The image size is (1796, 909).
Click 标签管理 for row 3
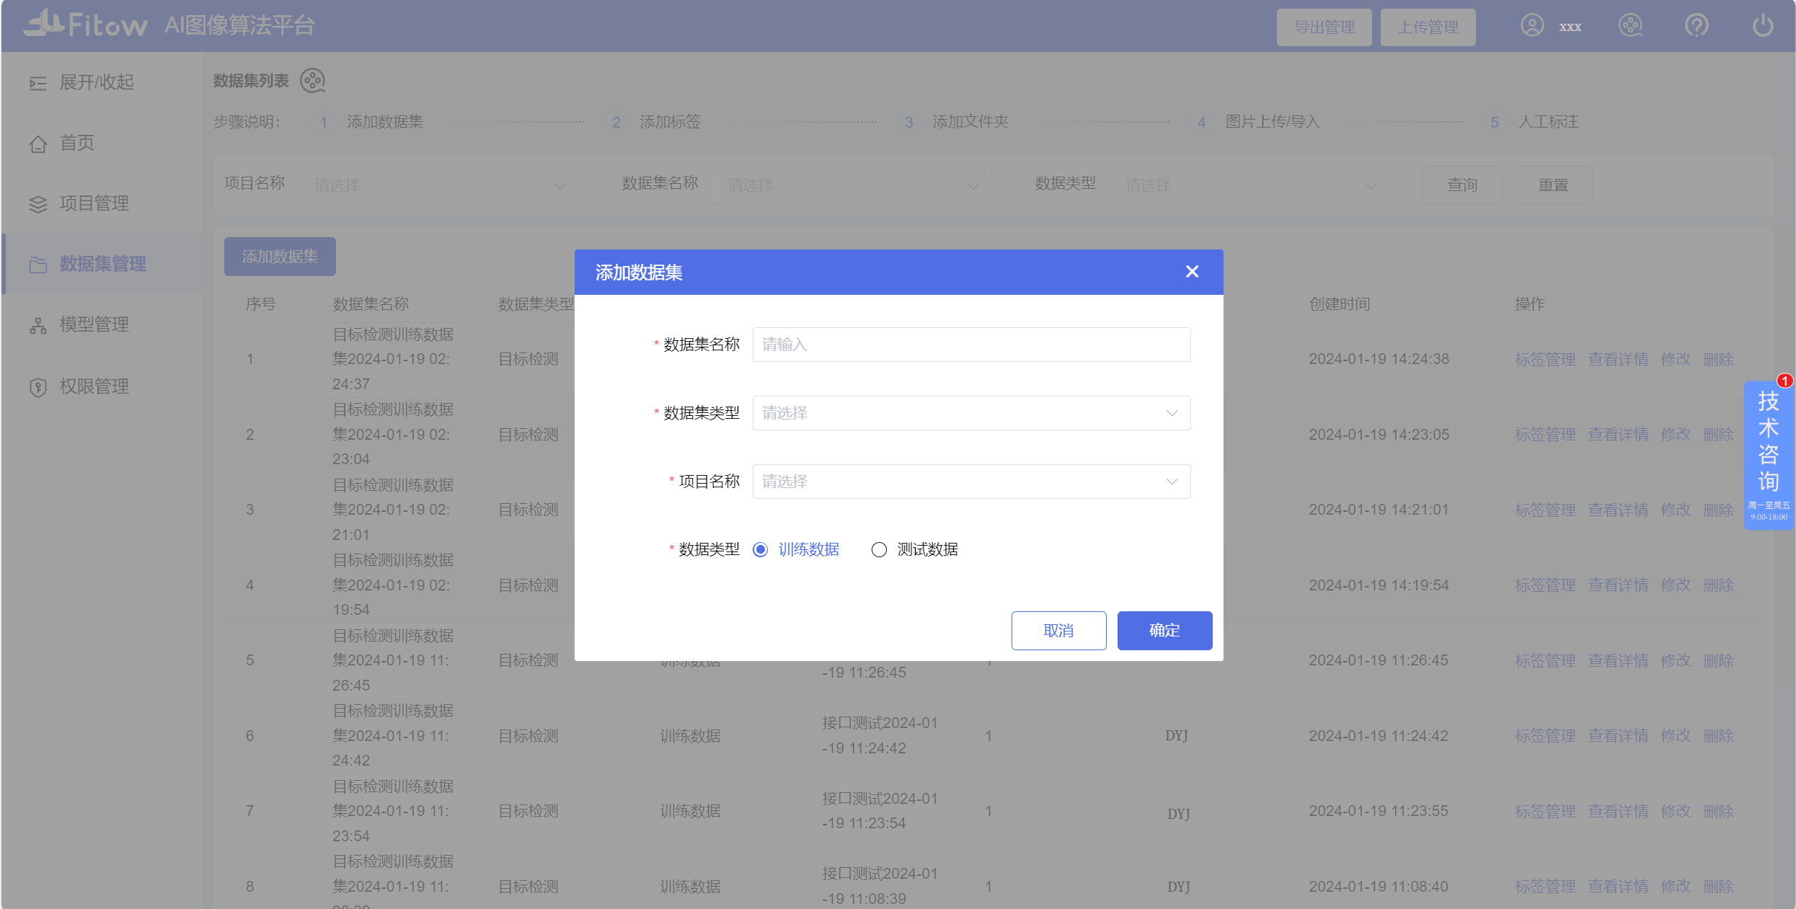[x=1545, y=510]
